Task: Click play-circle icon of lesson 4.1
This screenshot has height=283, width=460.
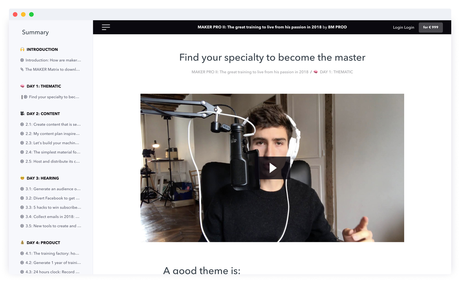Action: [x=22, y=253]
